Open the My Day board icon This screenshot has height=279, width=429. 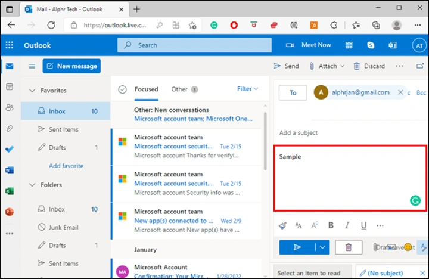[349, 45]
